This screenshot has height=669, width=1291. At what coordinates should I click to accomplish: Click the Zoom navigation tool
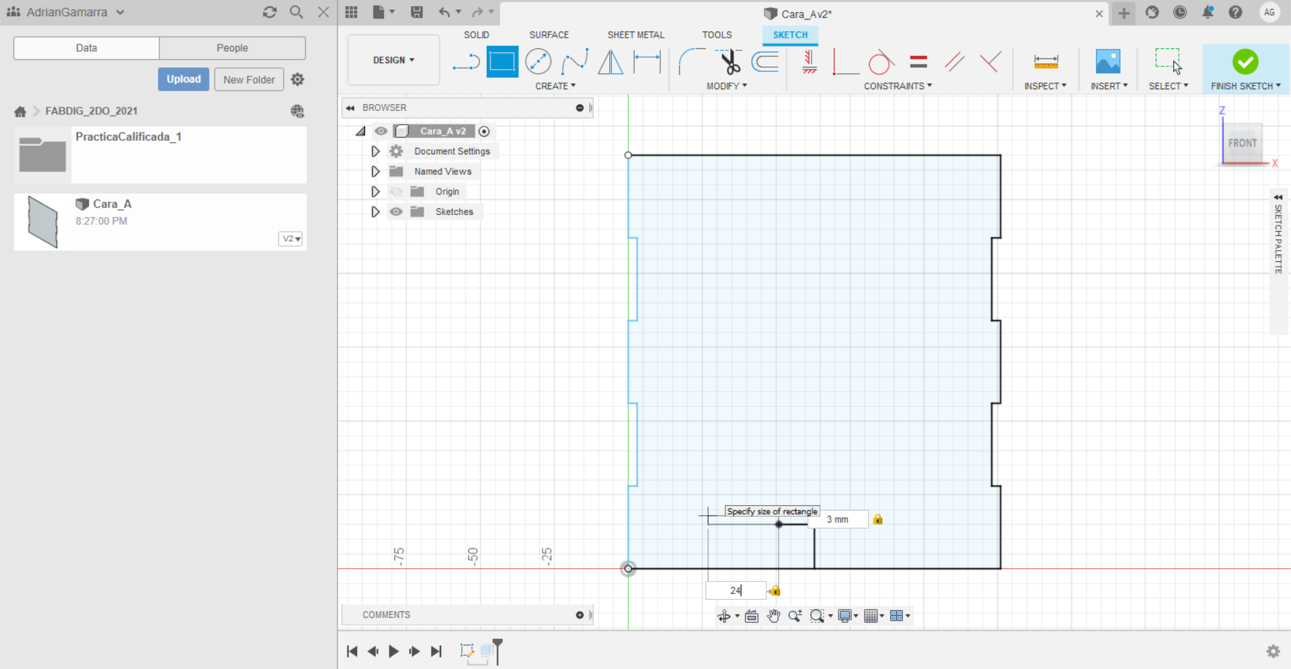point(795,616)
